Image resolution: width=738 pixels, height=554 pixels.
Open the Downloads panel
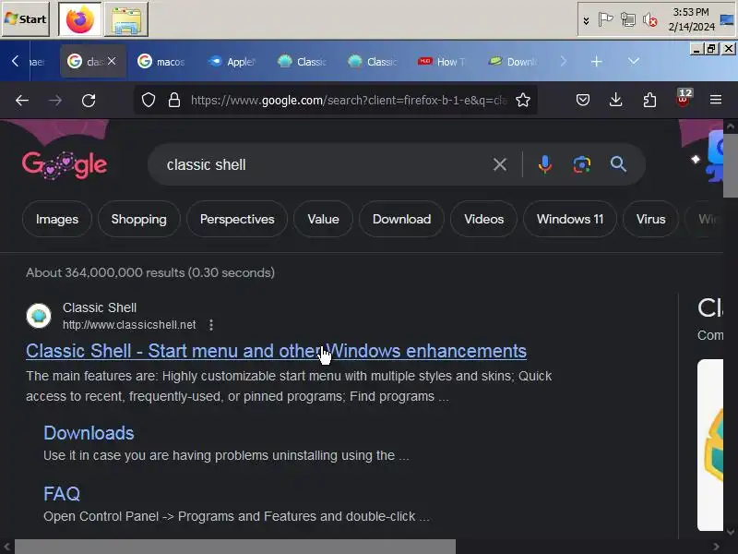[615, 100]
